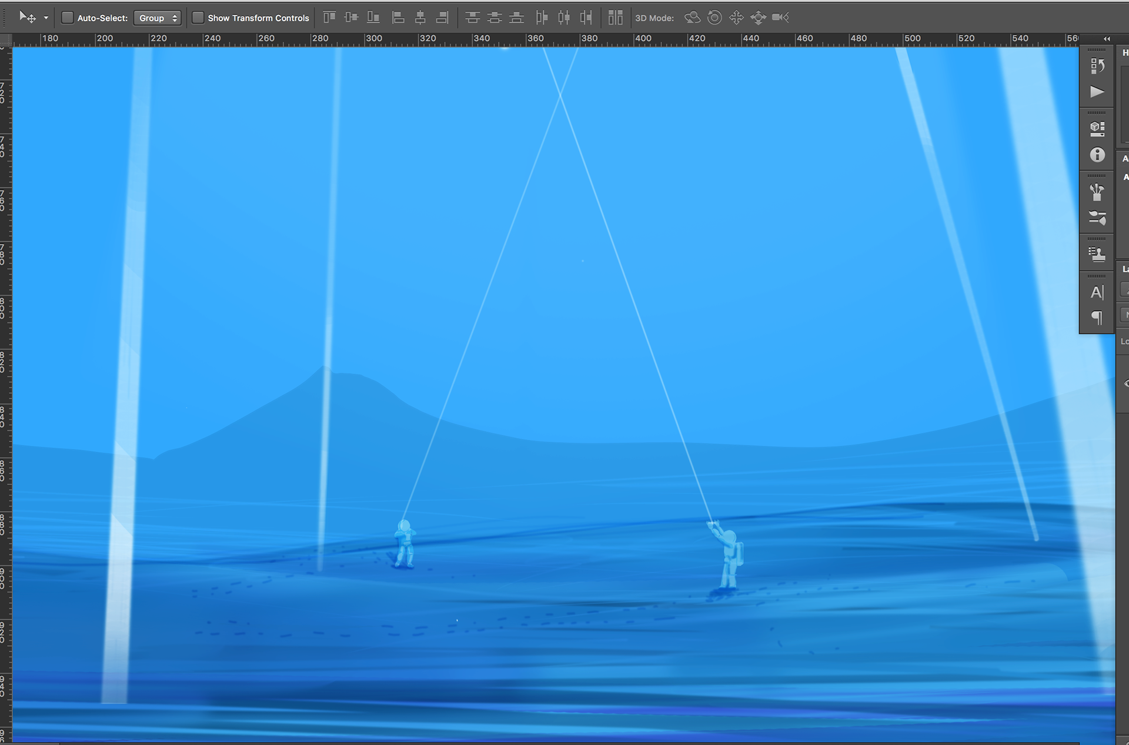Open the Actions panel play icon
The height and width of the screenshot is (745, 1129).
1097,92
